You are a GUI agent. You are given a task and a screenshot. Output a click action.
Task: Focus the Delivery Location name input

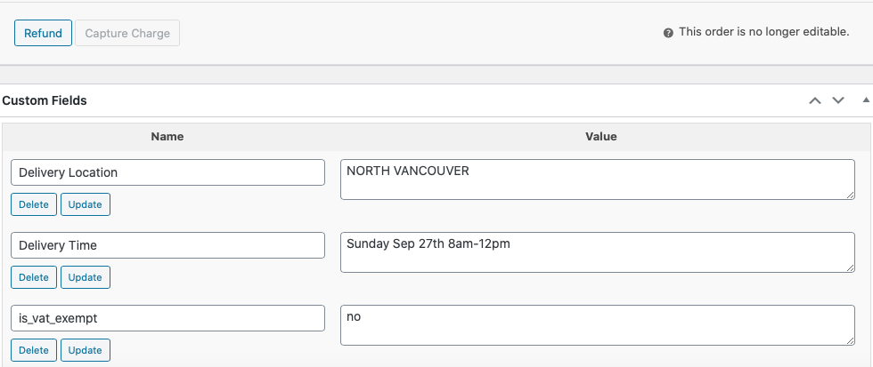167,172
